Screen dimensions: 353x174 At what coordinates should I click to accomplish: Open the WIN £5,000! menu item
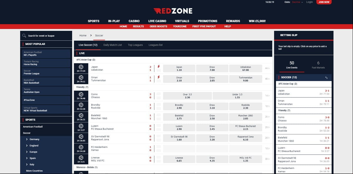point(257,21)
